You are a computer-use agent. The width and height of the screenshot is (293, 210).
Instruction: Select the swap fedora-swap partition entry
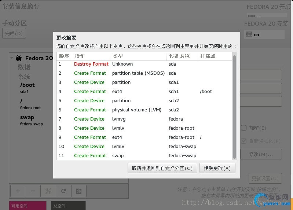pos(32,120)
